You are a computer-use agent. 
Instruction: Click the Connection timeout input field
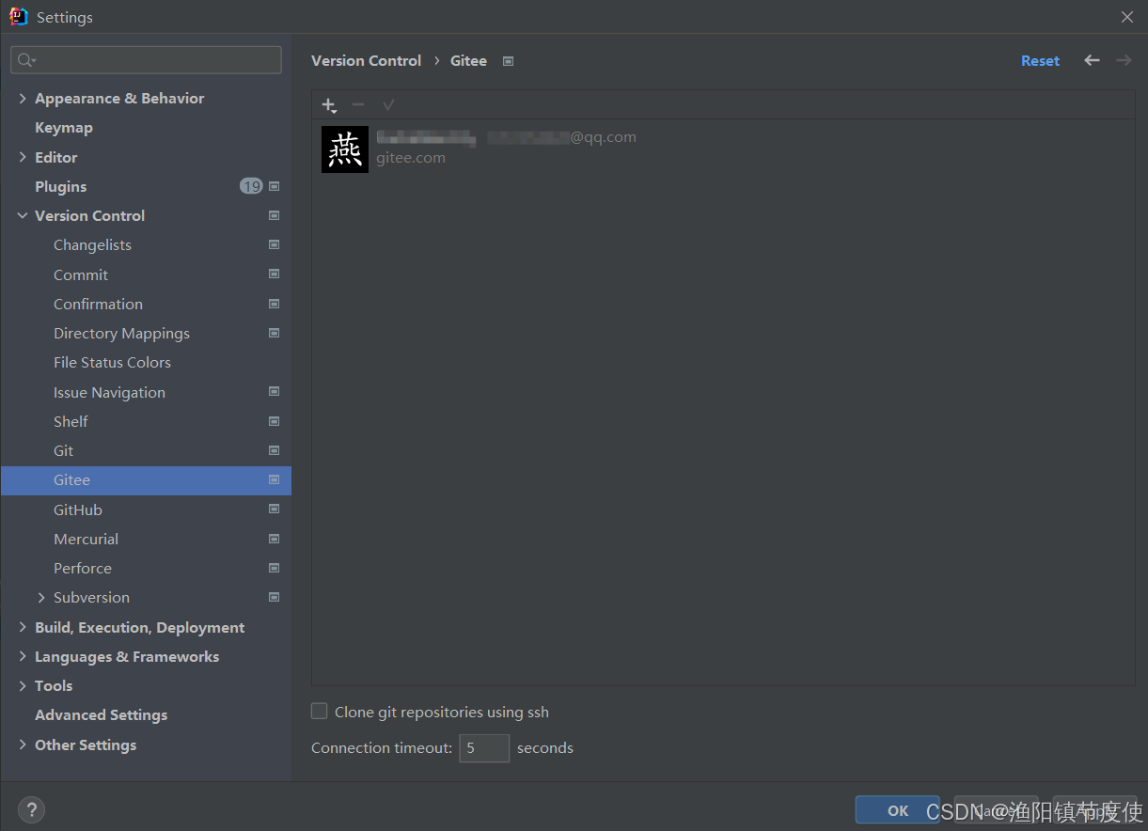484,748
